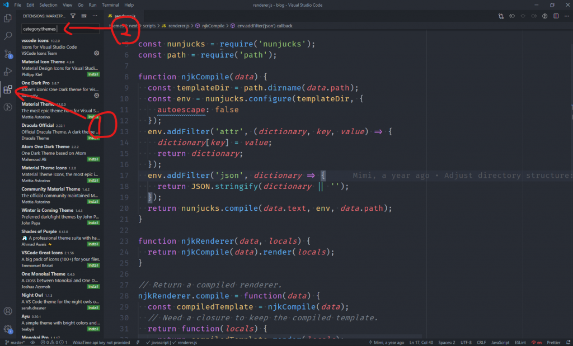
Task: Open the Selection menu
Action: pos(48,5)
